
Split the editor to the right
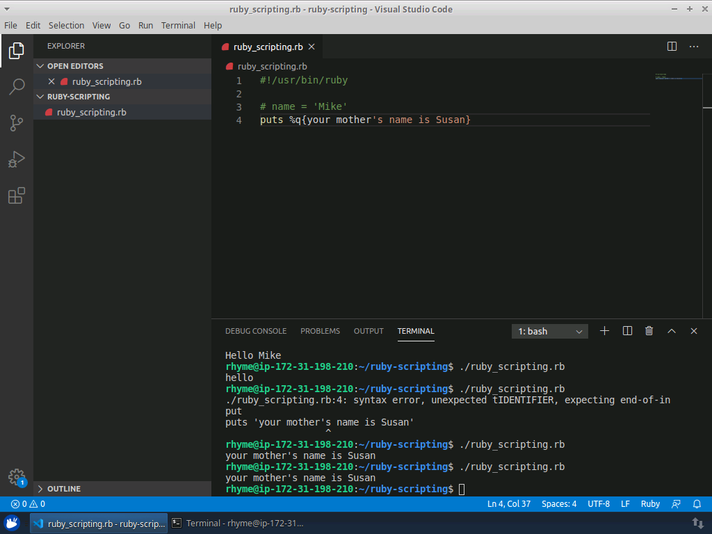672,47
